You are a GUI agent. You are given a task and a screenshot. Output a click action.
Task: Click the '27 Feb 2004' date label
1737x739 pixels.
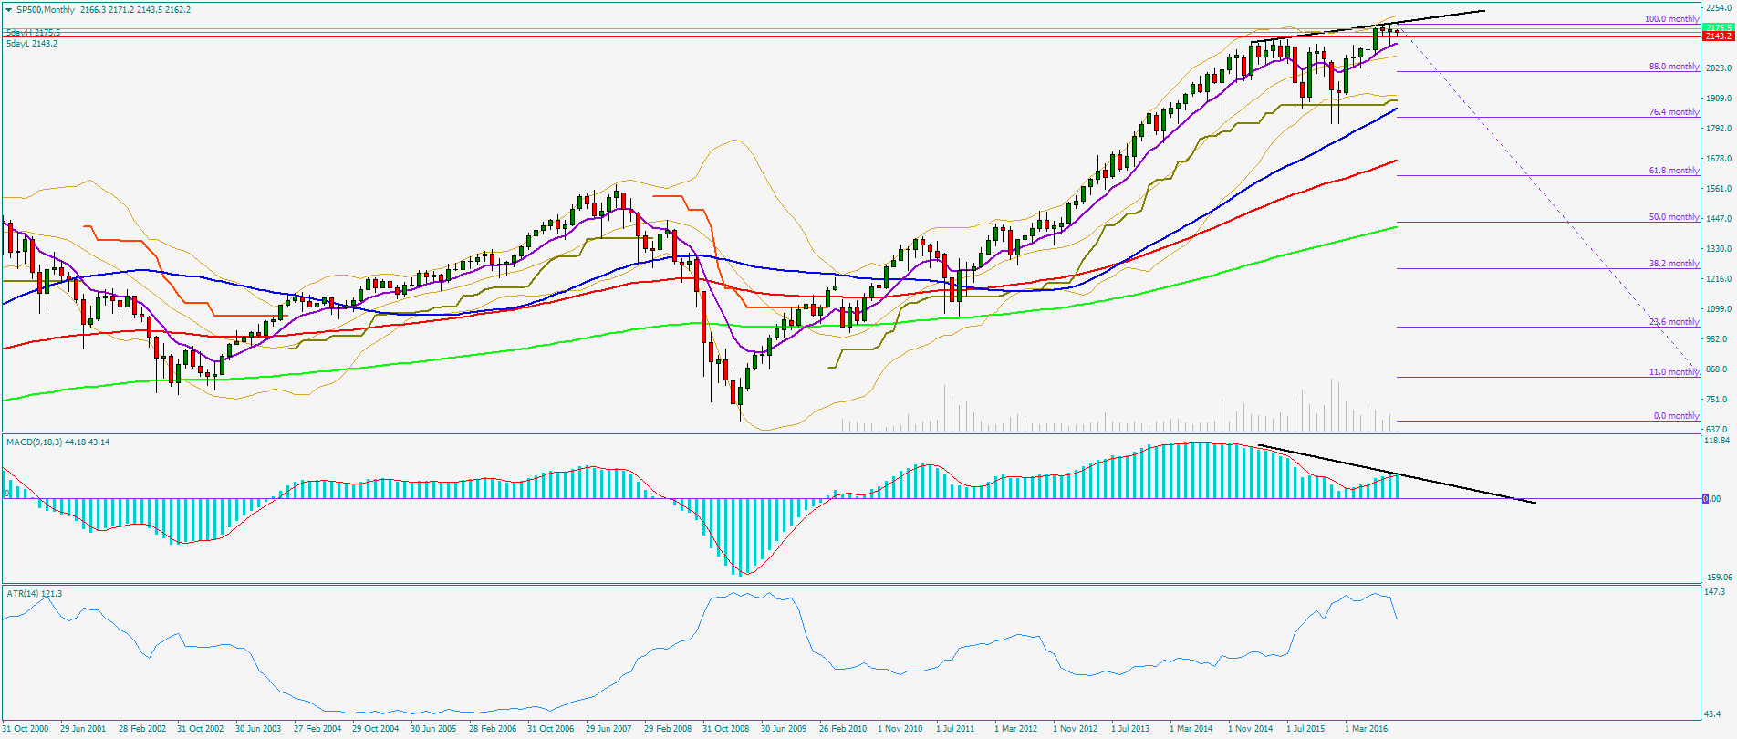pyautogui.click(x=317, y=729)
